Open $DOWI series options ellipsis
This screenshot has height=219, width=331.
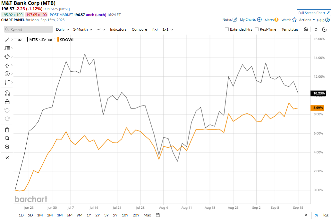pos(55,39)
